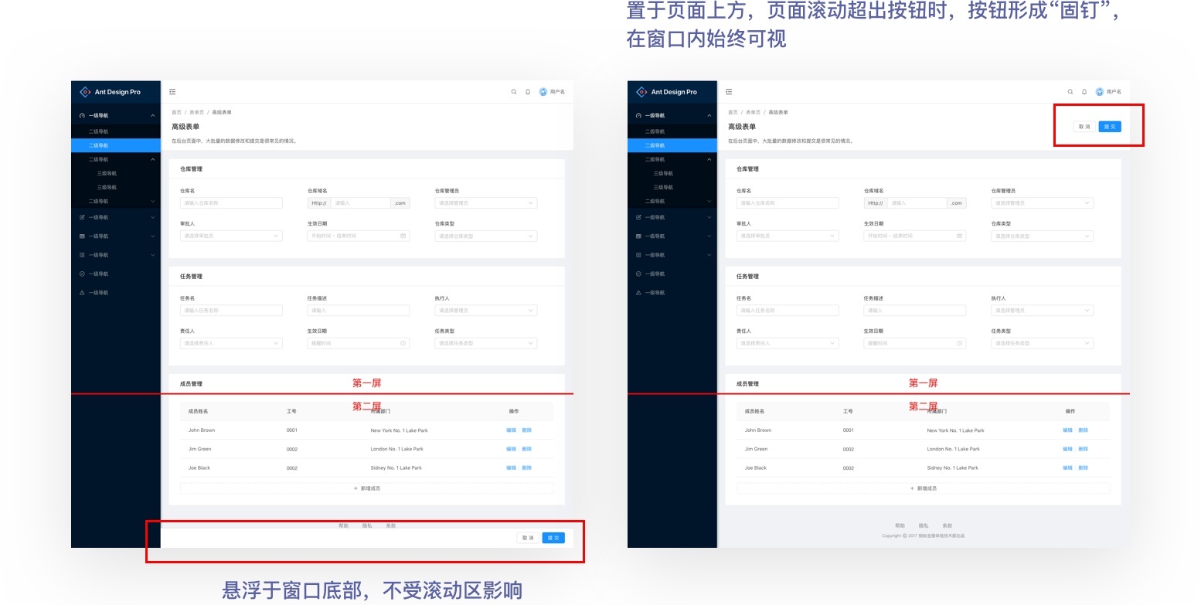
Task: Open search with the magnifier icon
Action: (513, 91)
